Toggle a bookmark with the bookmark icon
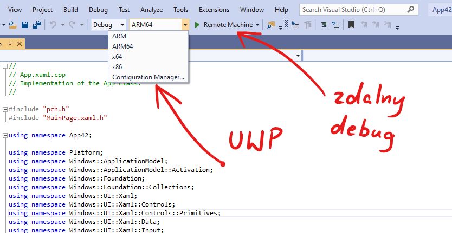The height and width of the screenshot is (233, 452). (x=351, y=25)
